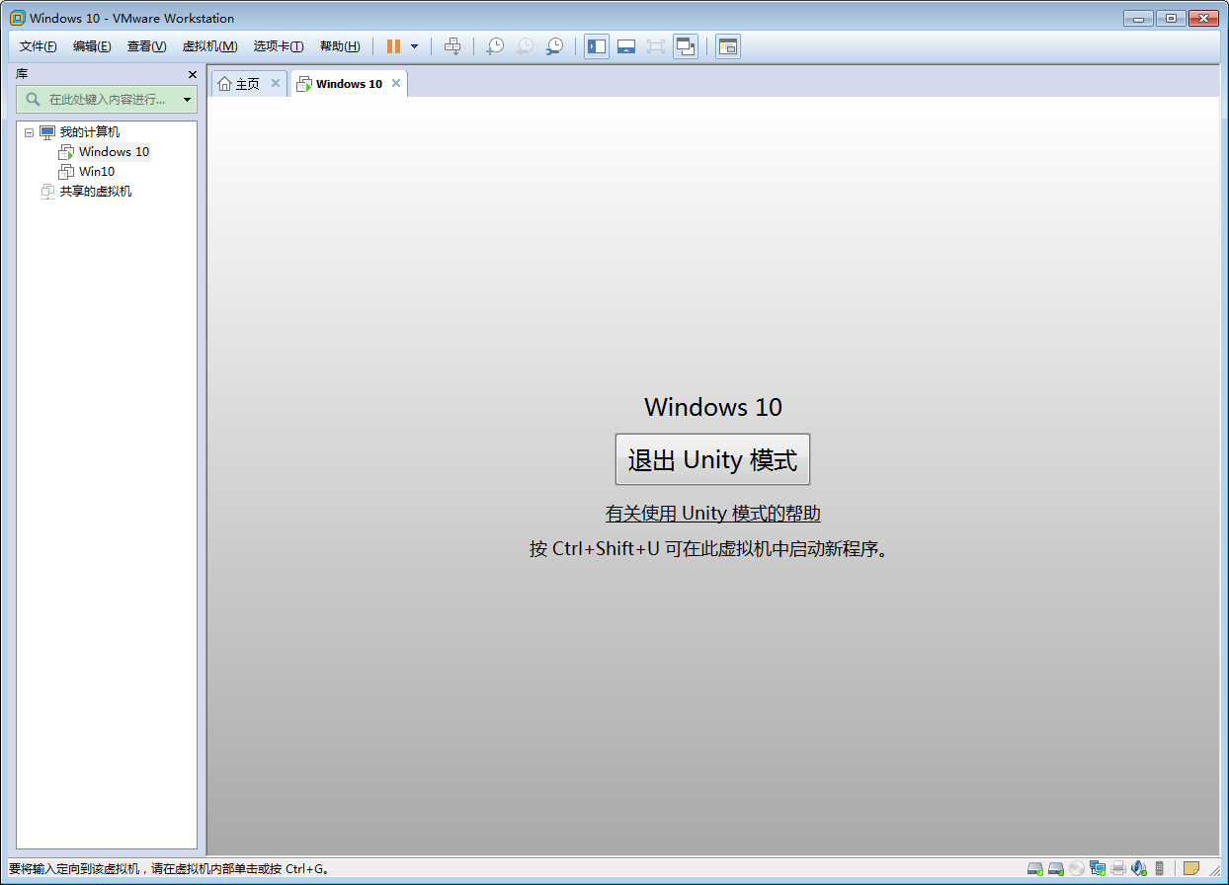This screenshot has width=1229, height=885.
Task: Click the hard disk status icon
Action: pyautogui.click(x=1034, y=868)
